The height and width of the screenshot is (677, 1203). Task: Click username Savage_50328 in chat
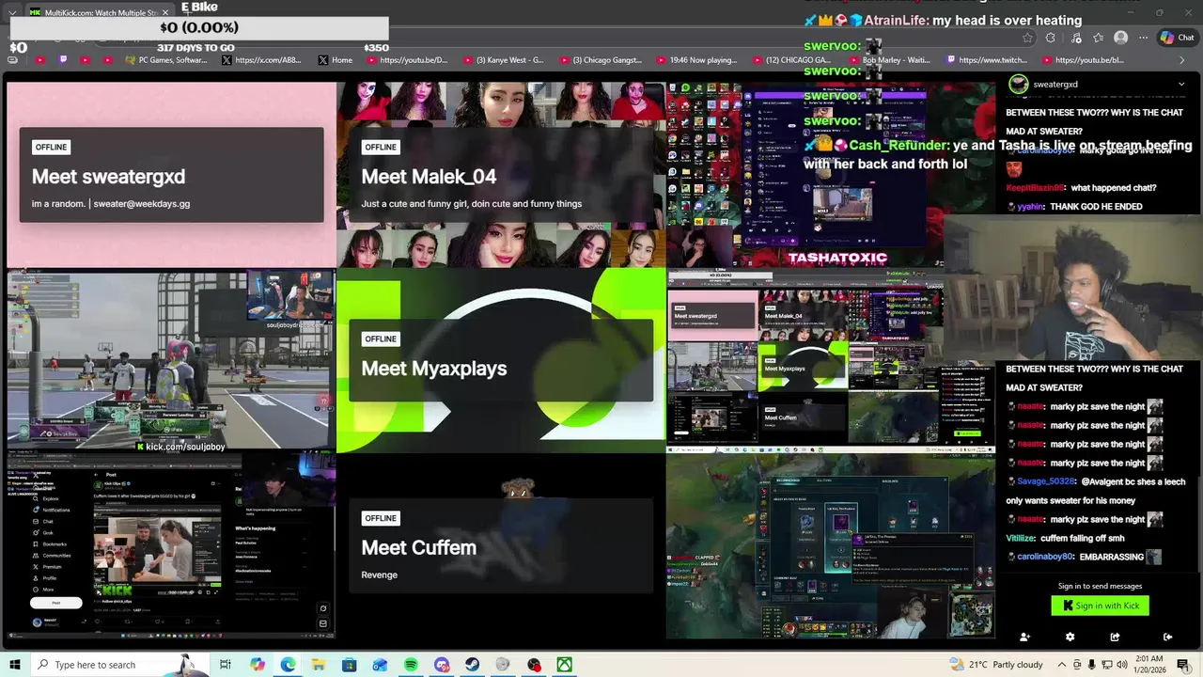point(1046,481)
